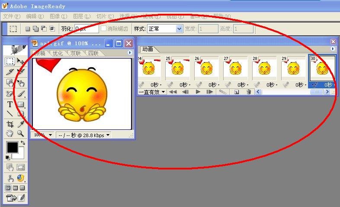340x207 pixels.
Task: Open the 图层 menu
Action: pos(82,16)
